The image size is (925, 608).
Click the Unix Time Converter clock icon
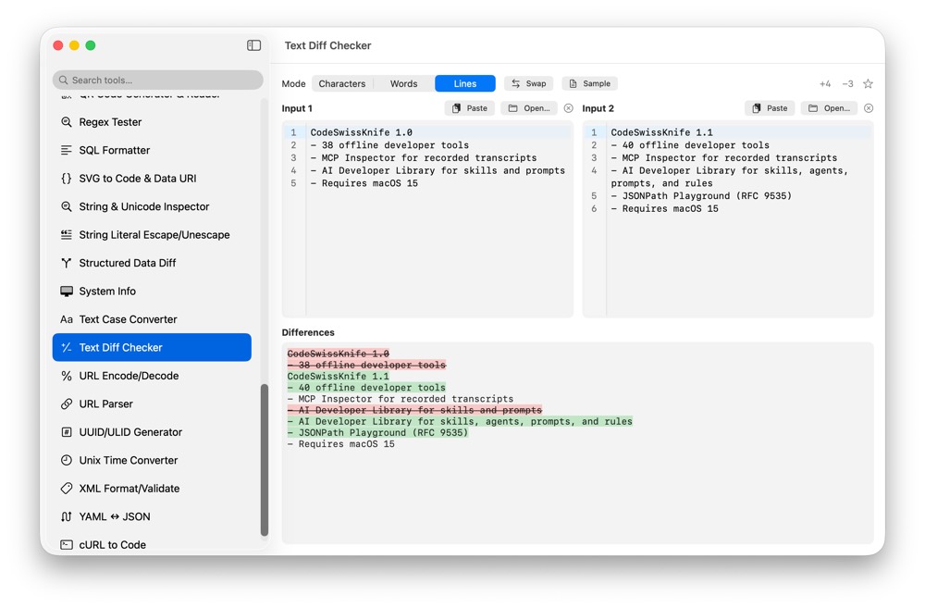click(66, 461)
